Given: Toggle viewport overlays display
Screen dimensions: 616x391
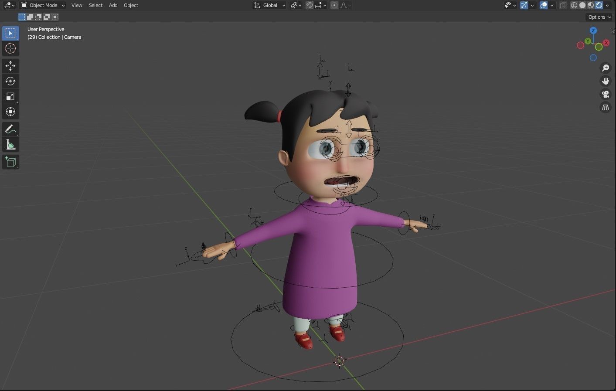Looking at the screenshot, I should [544, 5].
